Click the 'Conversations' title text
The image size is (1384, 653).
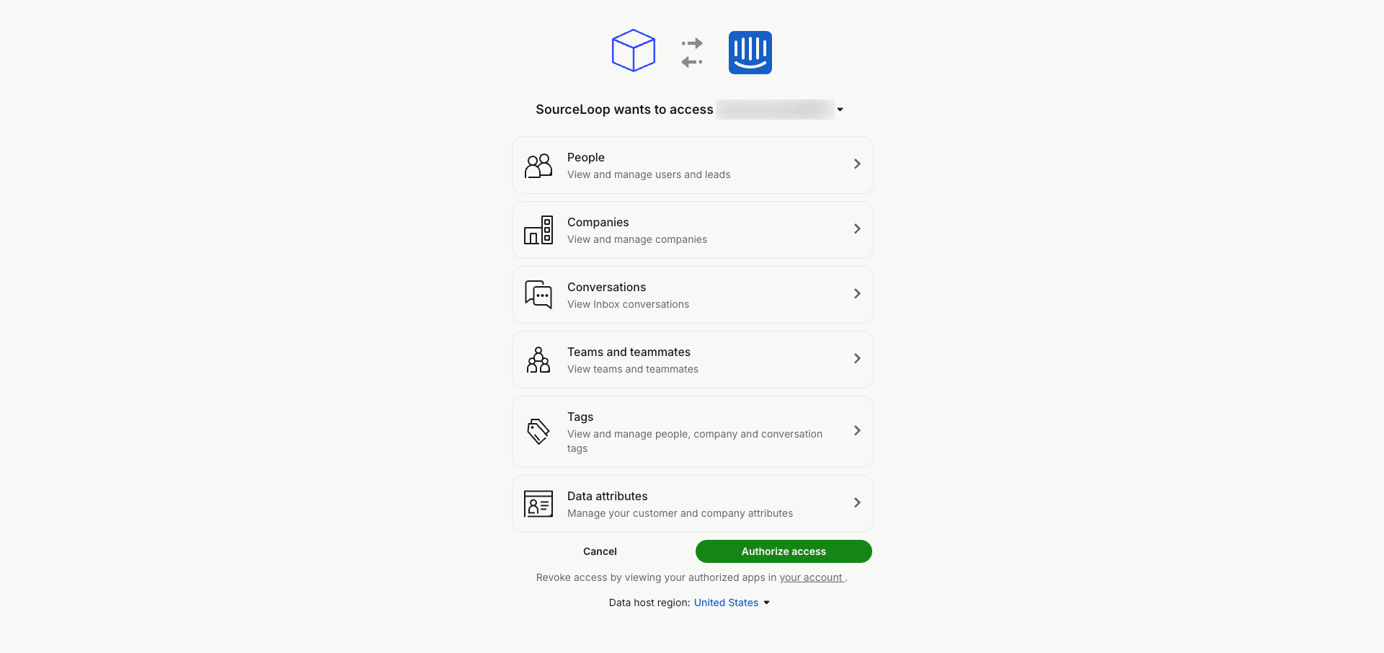point(607,287)
